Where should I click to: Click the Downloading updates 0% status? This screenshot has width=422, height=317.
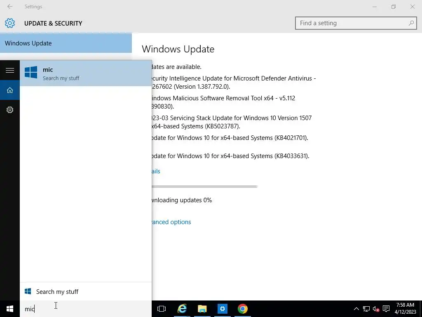(x=182, y=200)
